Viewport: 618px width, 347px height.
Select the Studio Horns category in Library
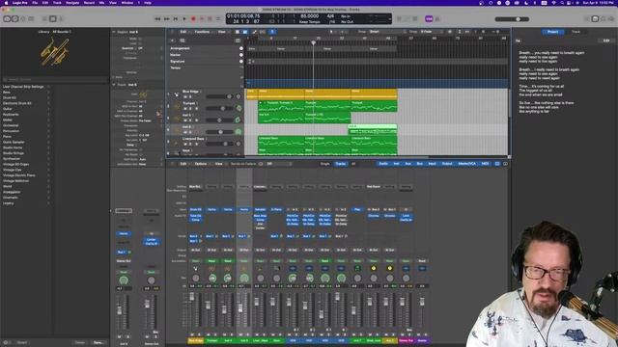[13, 147]
